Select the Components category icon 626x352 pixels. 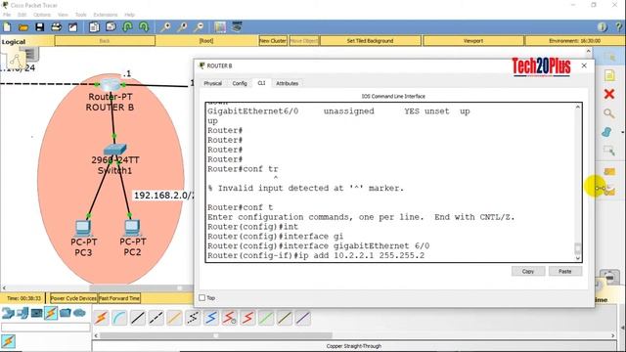[37, 313]
